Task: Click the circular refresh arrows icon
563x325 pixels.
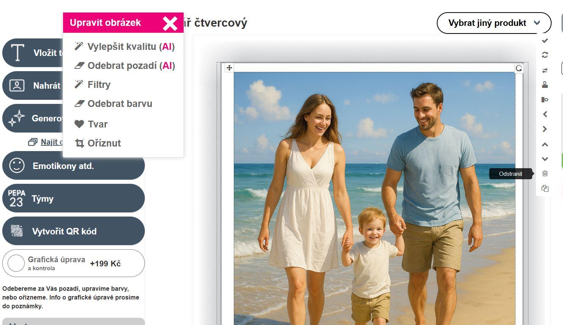Action: tap(545, 55)
